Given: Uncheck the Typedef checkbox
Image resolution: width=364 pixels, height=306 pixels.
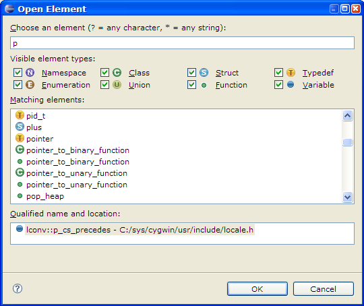Looking at the screenshot, I should tap(278, 72).
